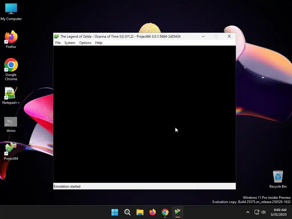
Task: Open taskbar Search
Action: pos(127,212)
